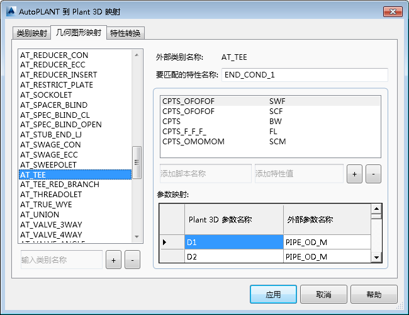Screen dimensions: 409x315
Task: Select AT_UNION list item
Action: tap(76, 215)
